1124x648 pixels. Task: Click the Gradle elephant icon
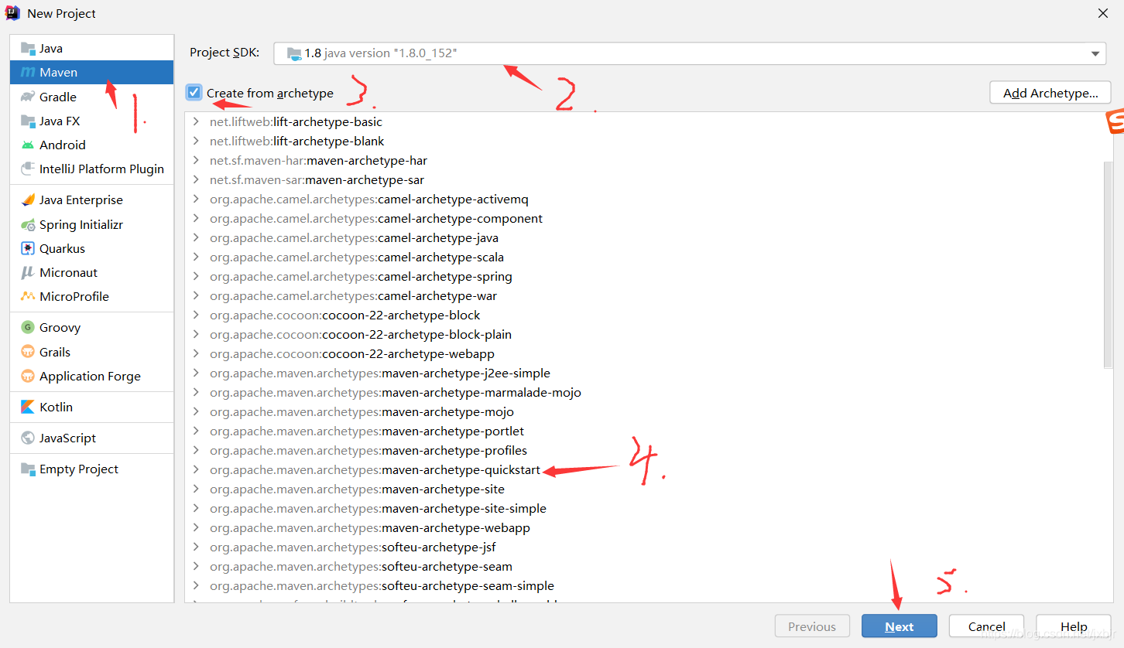point(28,97)
